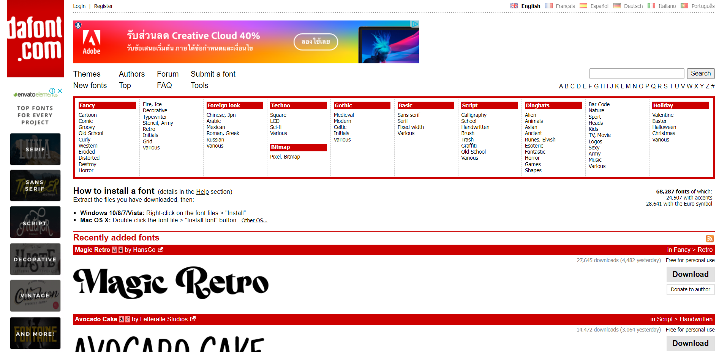
Task: Open the Submit a font page
Action: point(213,74)
